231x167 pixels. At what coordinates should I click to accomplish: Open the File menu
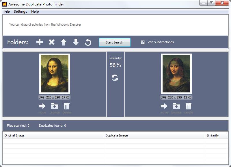tap(7, 12)
